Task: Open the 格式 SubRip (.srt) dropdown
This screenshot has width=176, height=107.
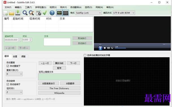Action: coord(88,13)
